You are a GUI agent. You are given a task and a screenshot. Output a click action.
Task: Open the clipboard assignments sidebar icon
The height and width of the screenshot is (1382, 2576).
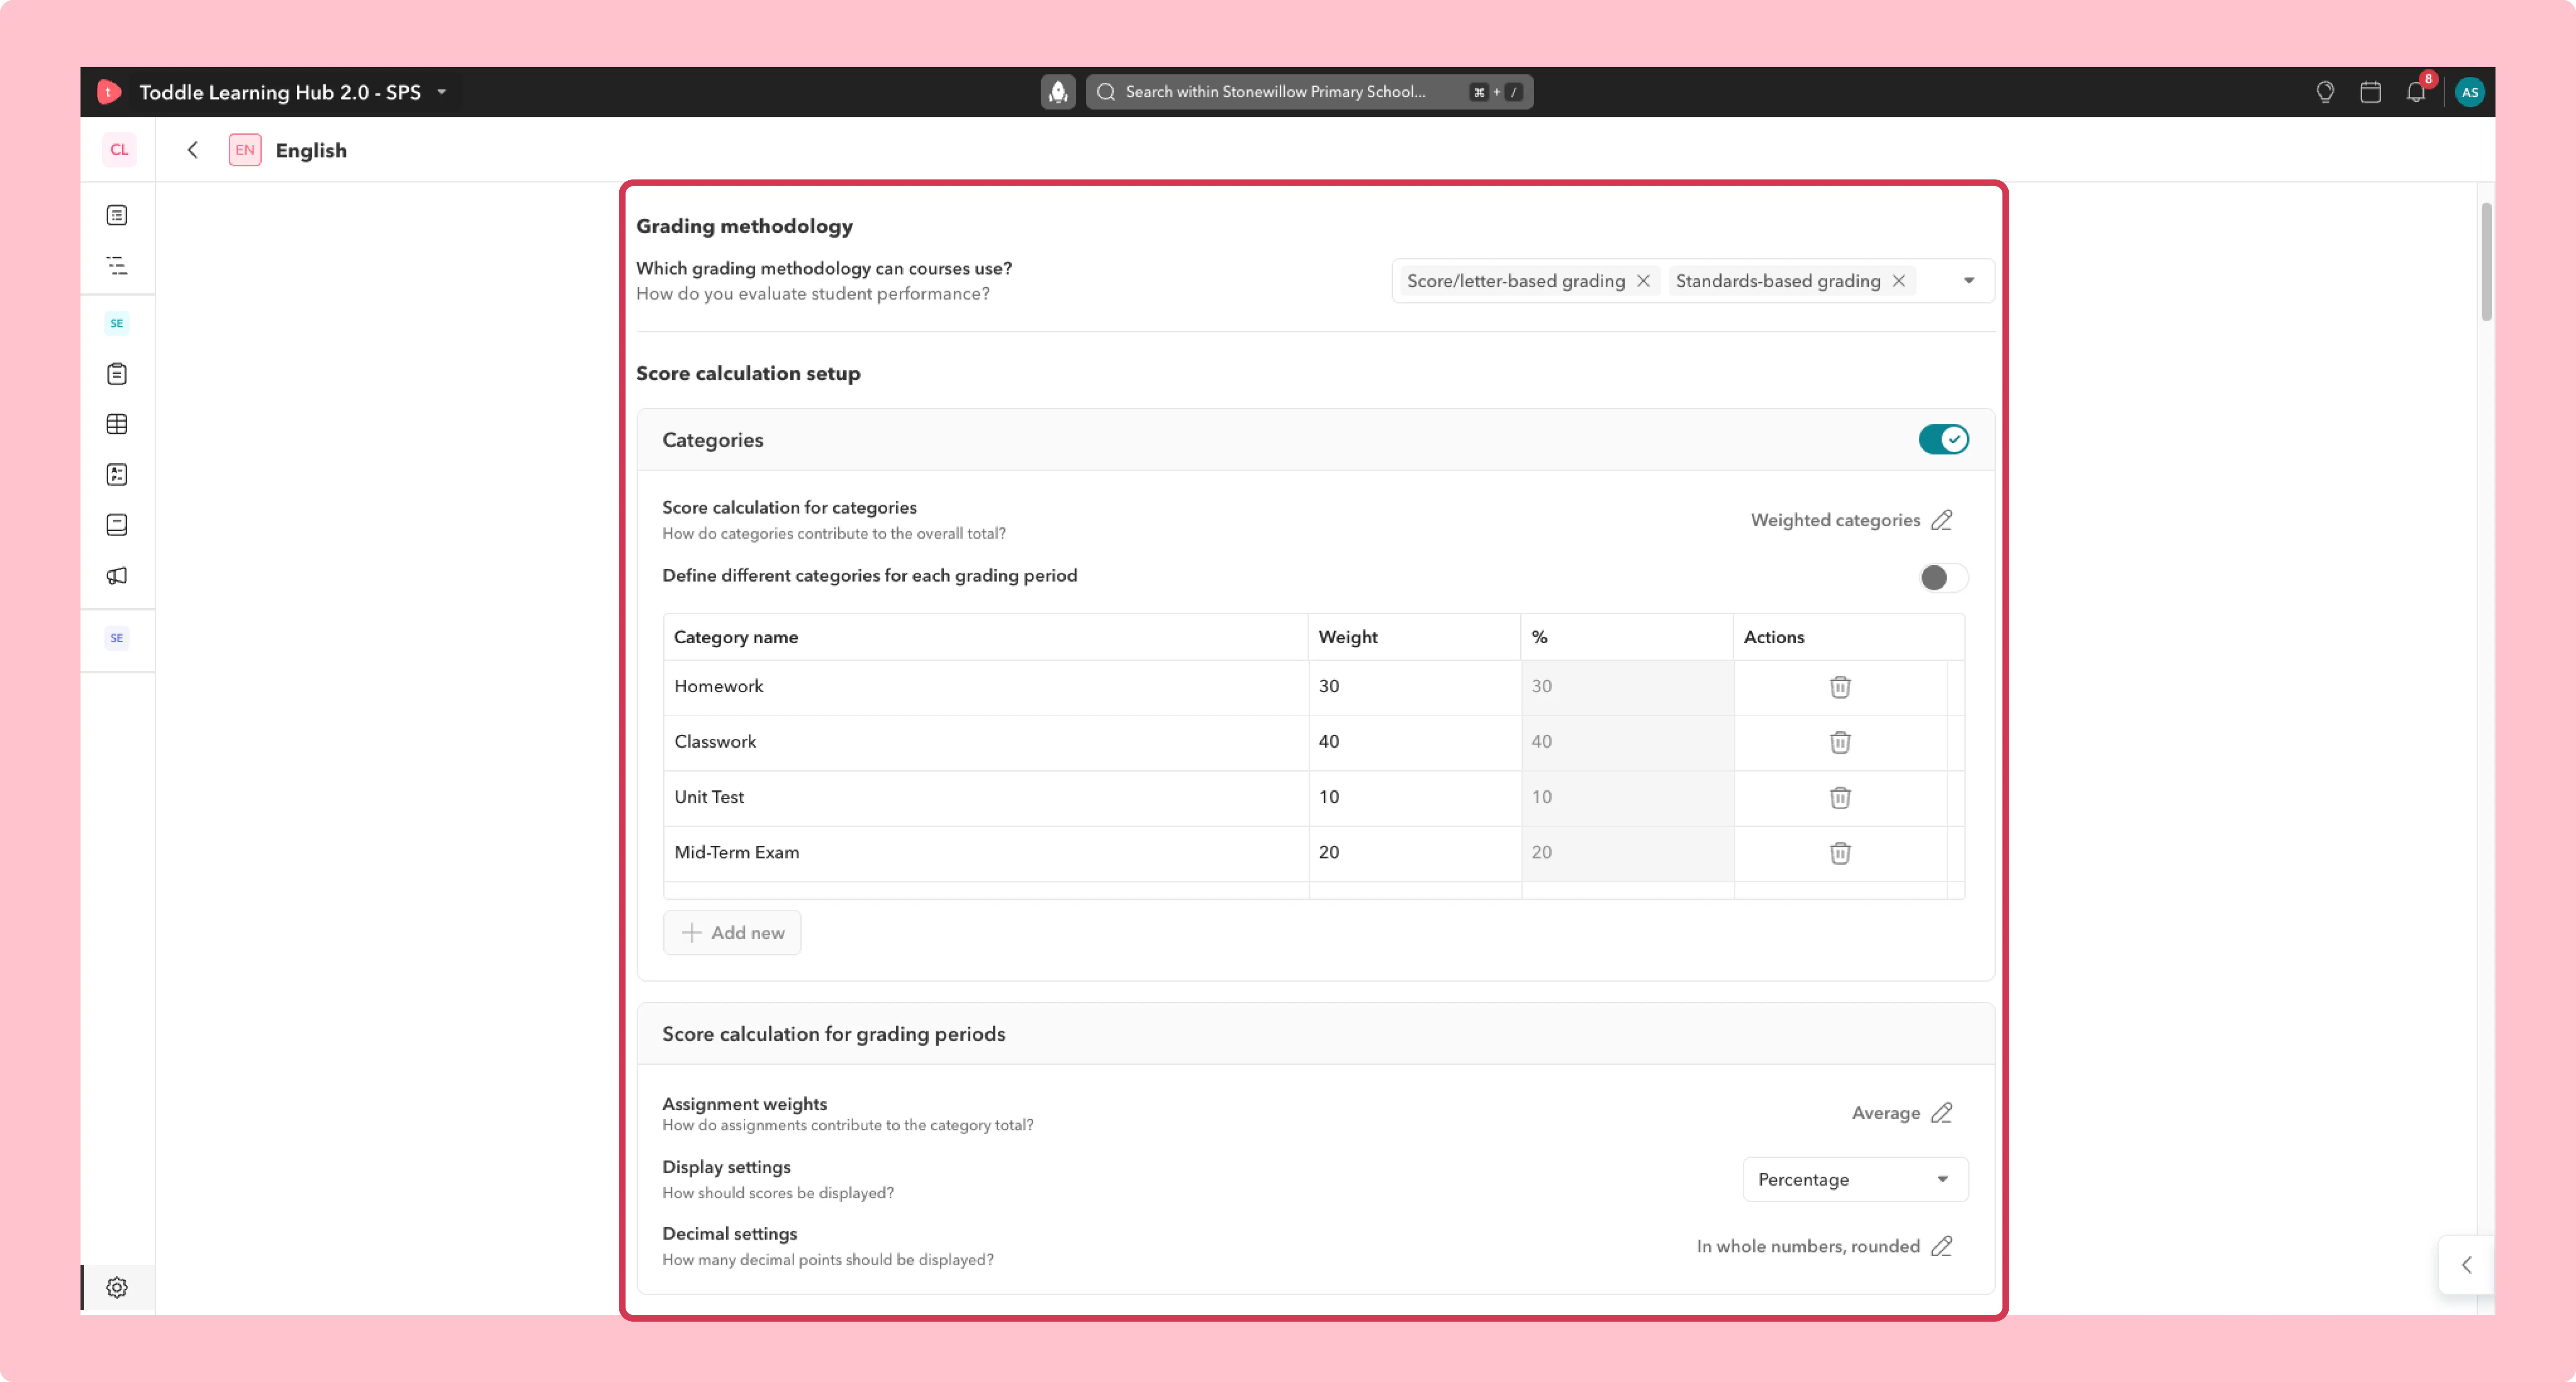tap(117, 374)
